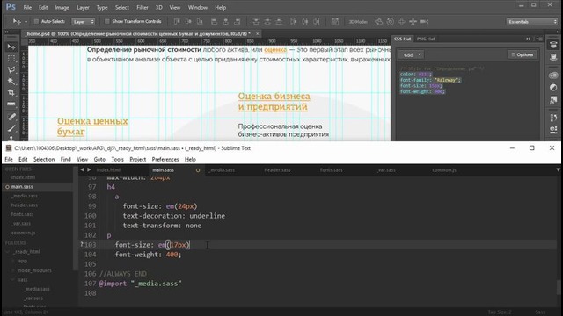This screenshot has width=563, height=316.
Task: Open the PNG Hat panel dock icon
Action: (553, 56)
